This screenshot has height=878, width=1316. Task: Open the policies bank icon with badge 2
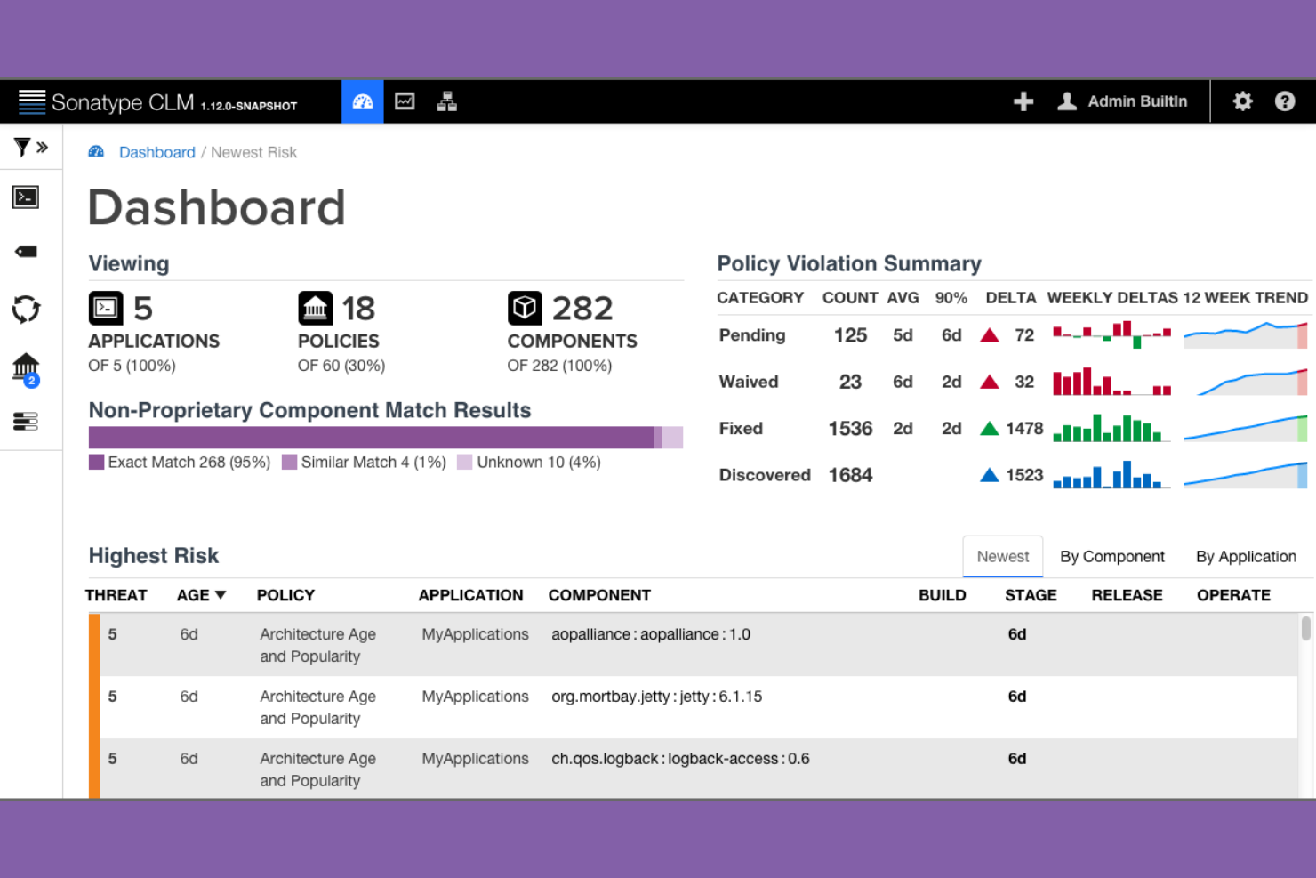tap(26, 369)
